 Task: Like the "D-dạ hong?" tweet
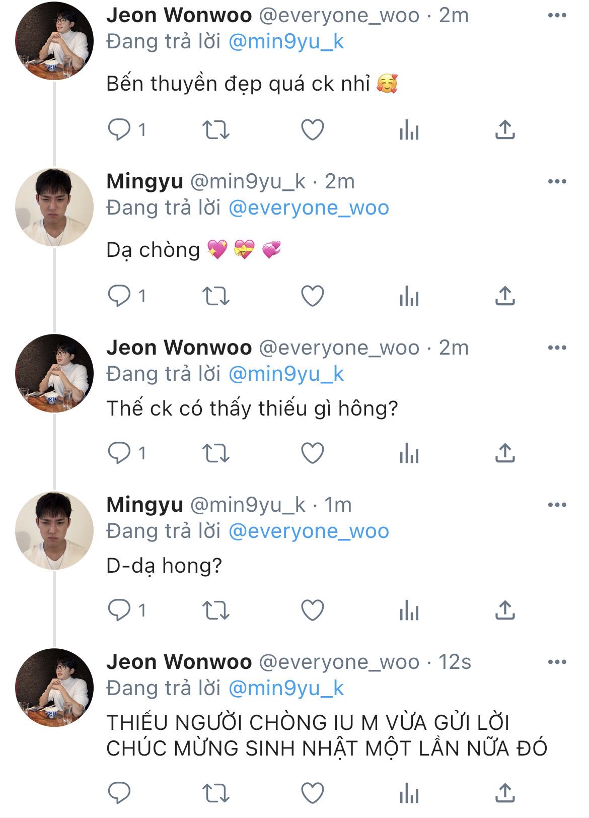click(x=312, y=610)
